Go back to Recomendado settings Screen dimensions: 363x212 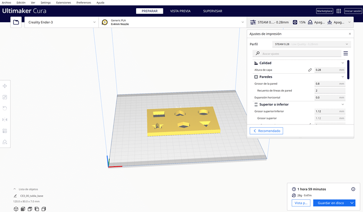click(x=266, y=131)
